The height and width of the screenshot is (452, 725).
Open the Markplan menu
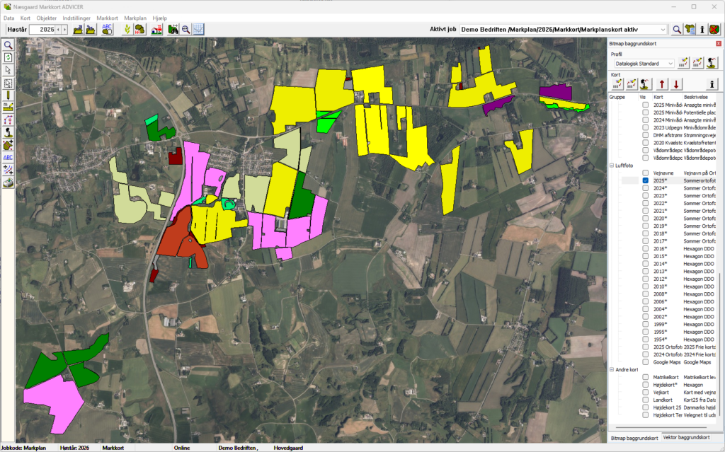coord(135,17)
